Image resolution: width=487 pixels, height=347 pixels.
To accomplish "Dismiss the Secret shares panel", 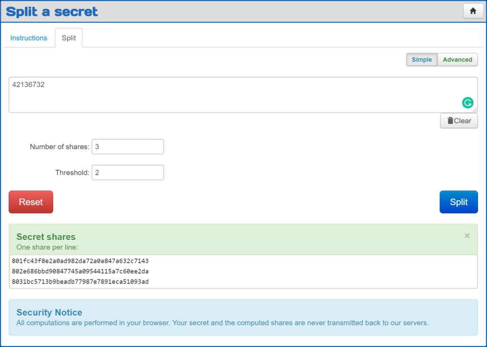I will [467, 236].
